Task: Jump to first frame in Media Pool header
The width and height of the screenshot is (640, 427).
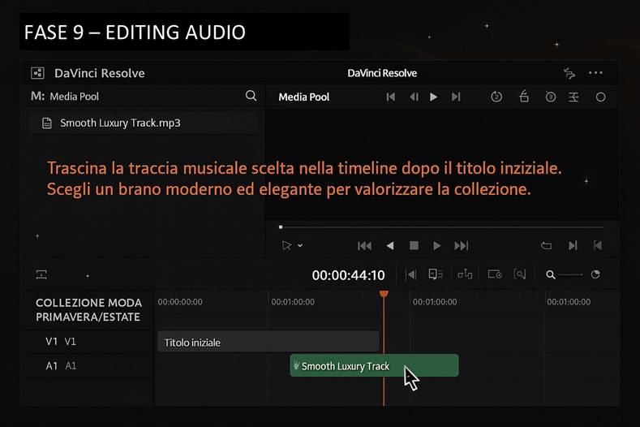Action: click(391, 97)
